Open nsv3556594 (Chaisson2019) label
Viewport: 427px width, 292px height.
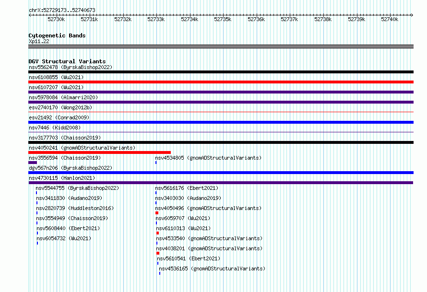[65, 158]
